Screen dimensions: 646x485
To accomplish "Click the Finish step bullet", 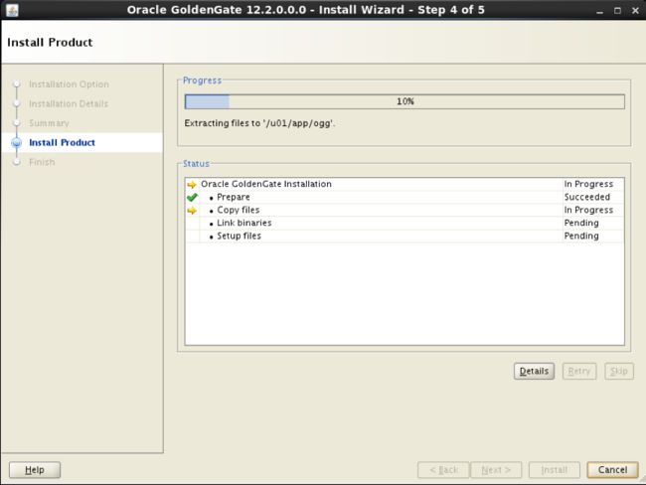I will [x=17, y=162].
